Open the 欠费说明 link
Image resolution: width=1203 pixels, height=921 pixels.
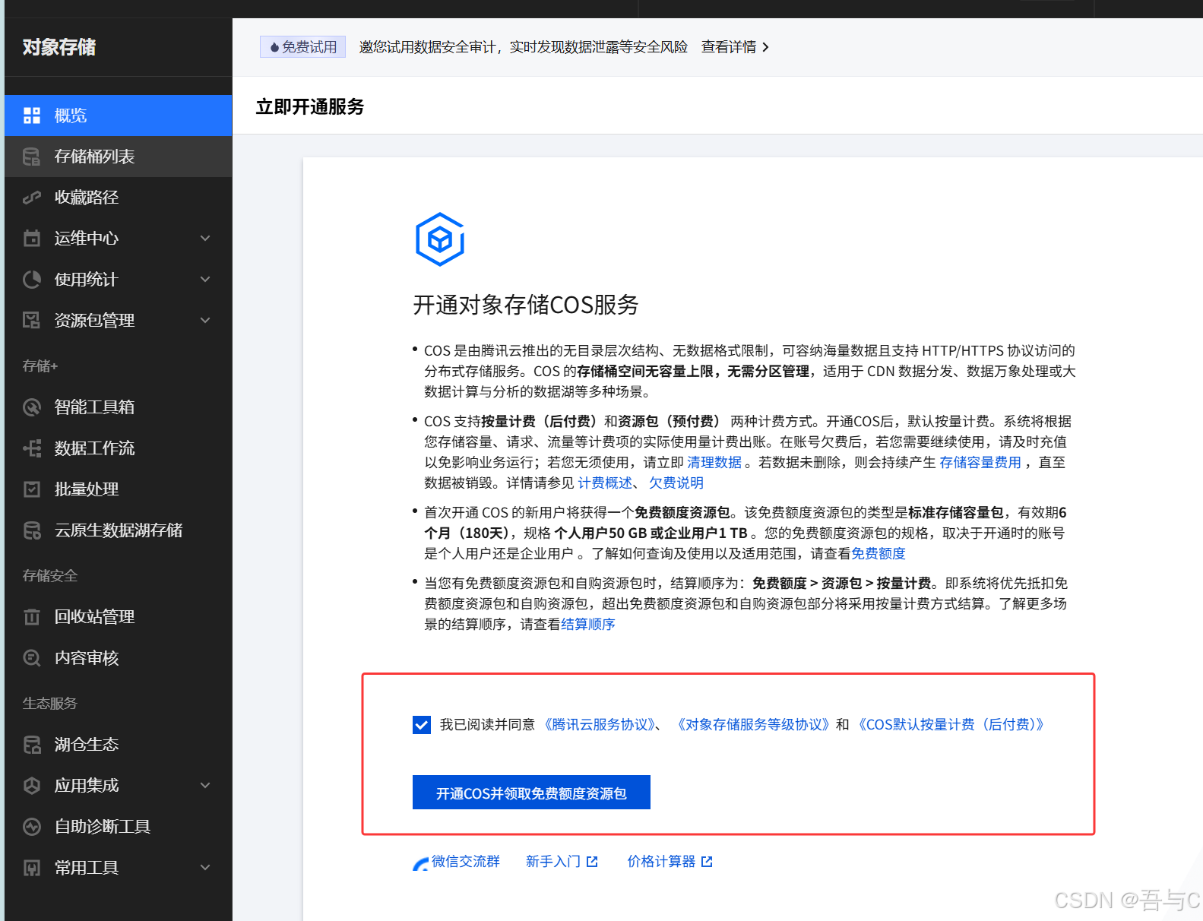676,483
